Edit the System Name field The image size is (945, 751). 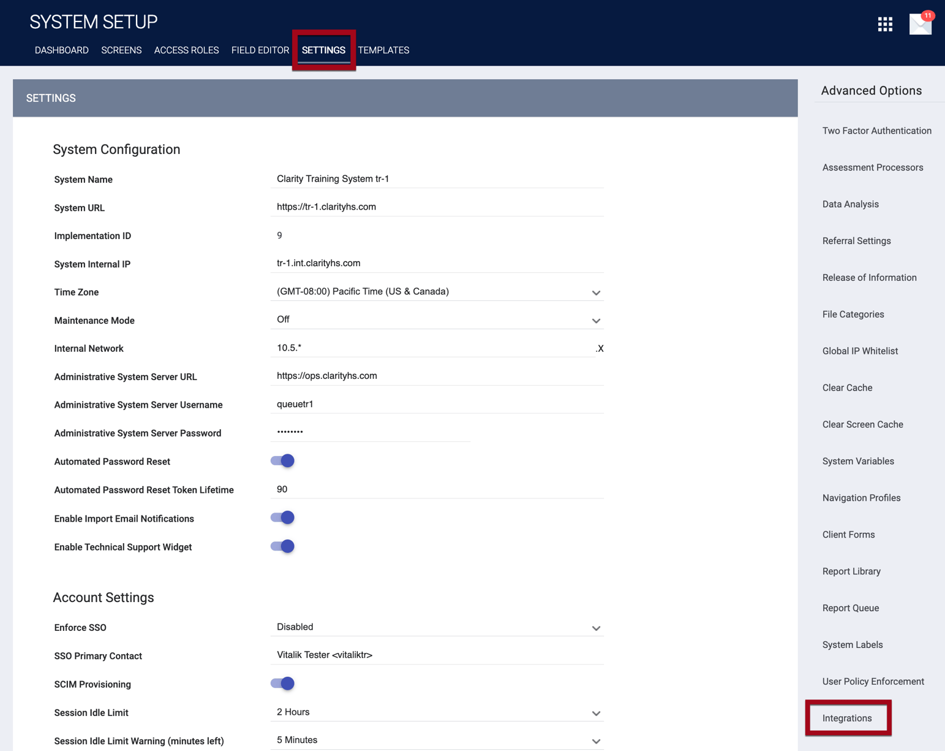[437, 178]
